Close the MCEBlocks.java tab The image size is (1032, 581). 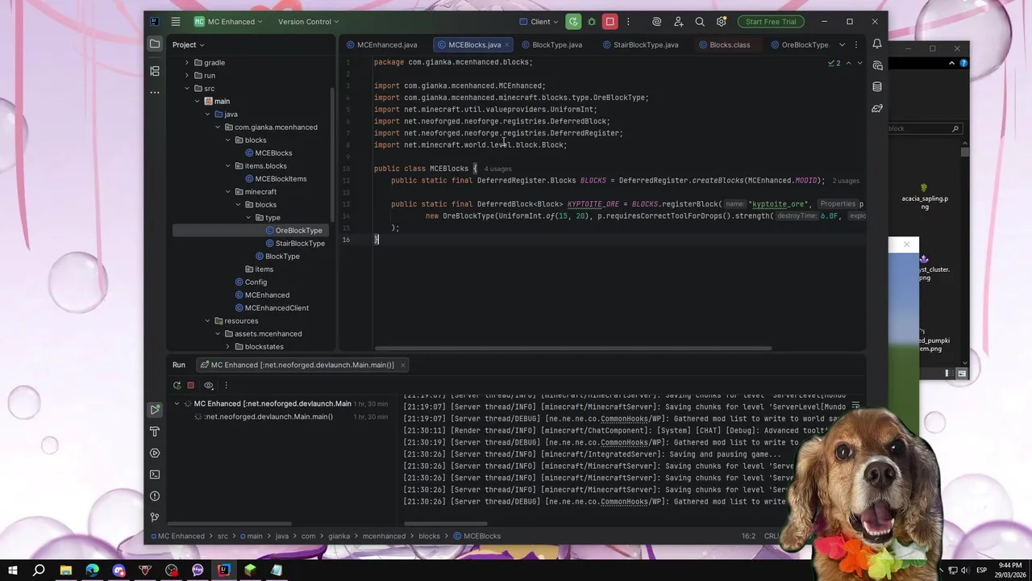tap(508, 45)
